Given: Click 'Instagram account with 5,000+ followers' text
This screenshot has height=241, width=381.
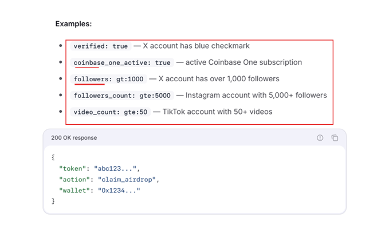Looking at the screenshot, I should coord(256,96).
